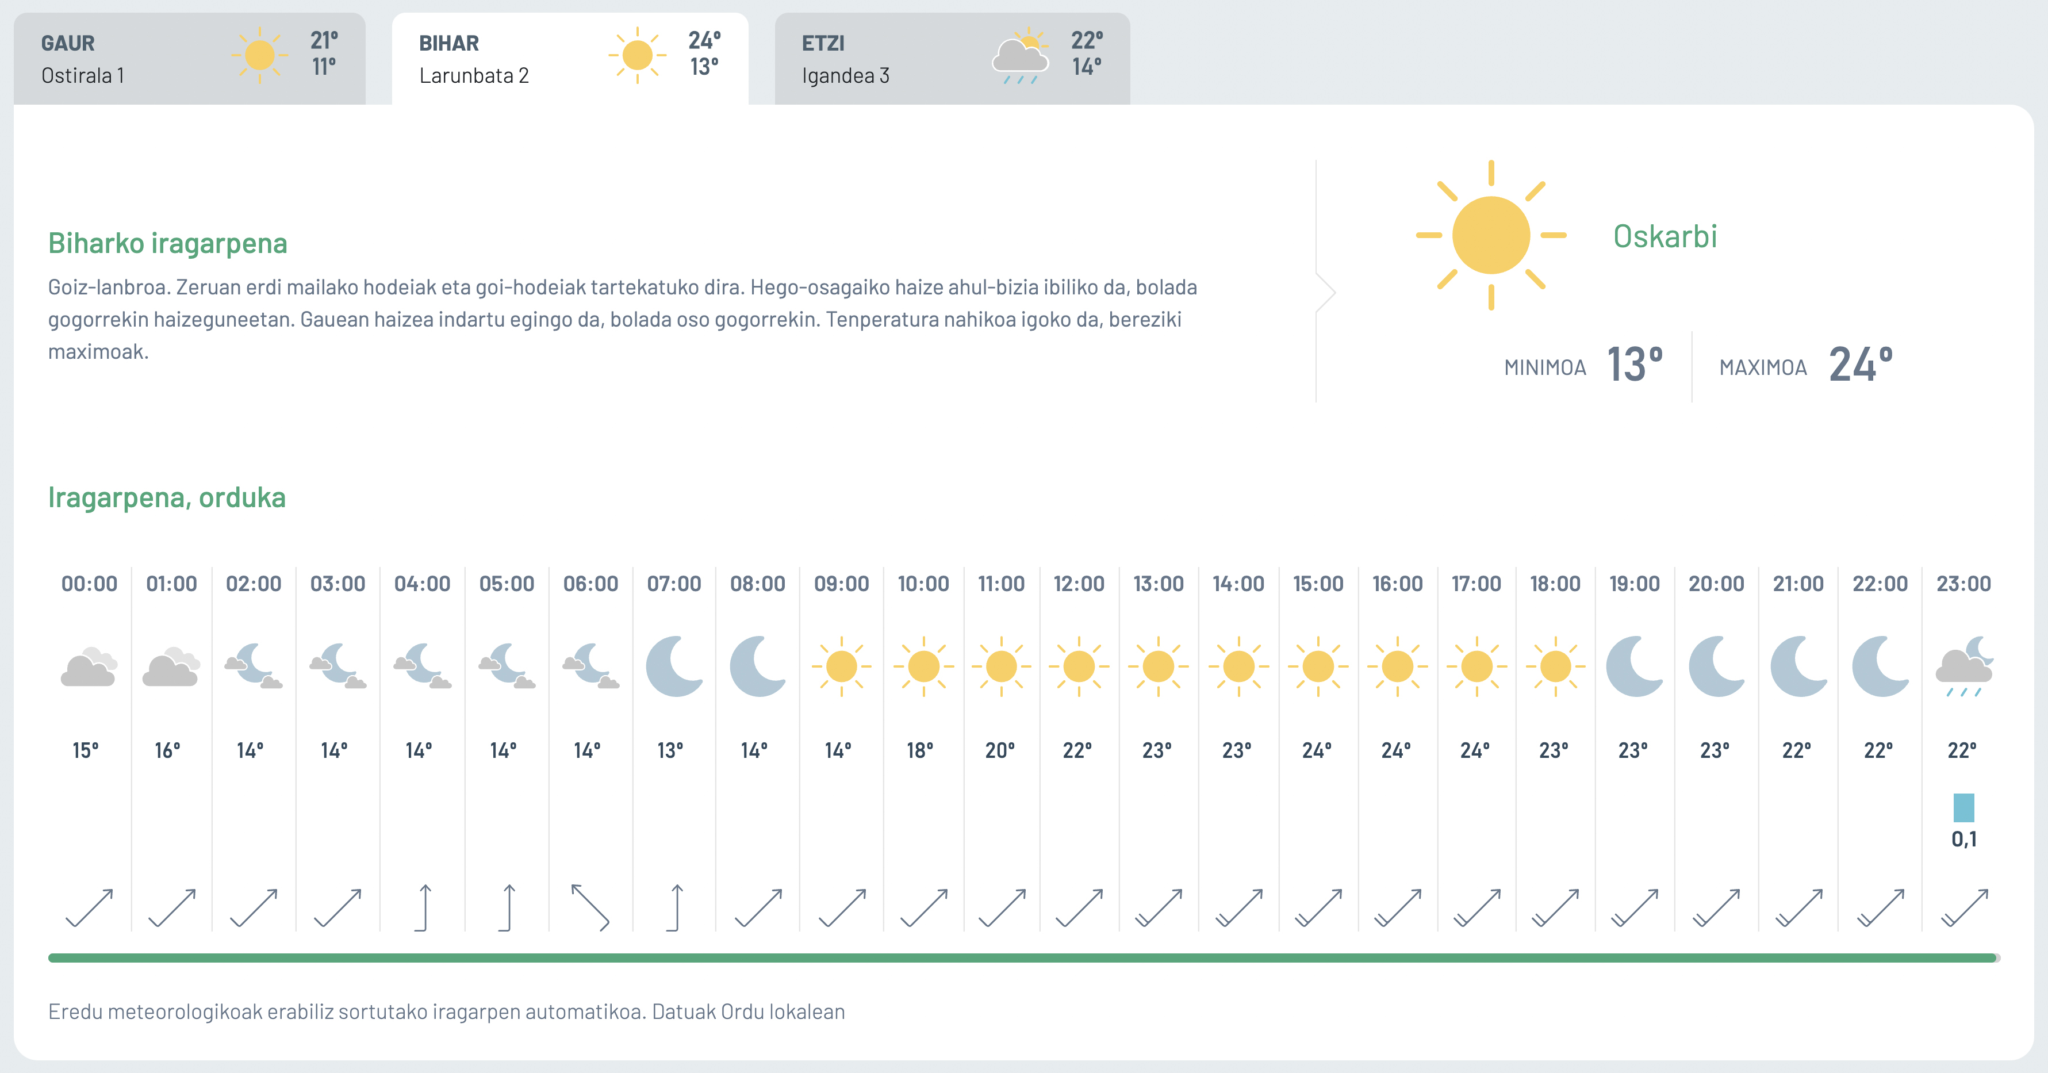This screenshot has height=1073, width=2048.
Task: Click the green horizontal scrollbar under the hourly forecast
Action: (x=1022, y=957)
